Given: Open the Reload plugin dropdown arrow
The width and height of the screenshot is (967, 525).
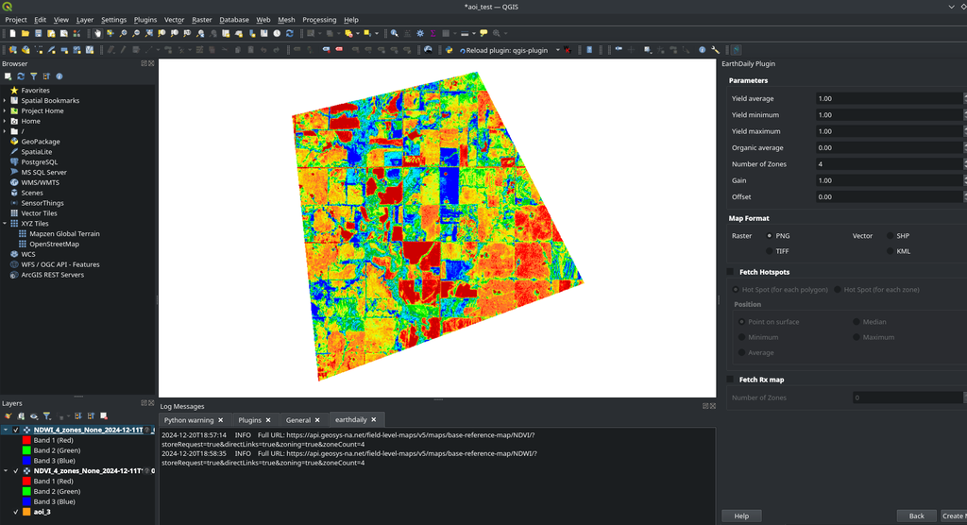Looking at the screenshot, I should (557, 50).
